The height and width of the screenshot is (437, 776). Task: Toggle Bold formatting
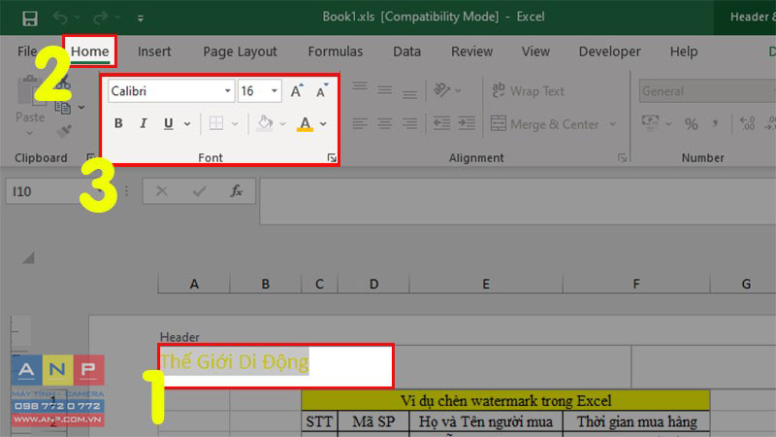pos(118,123)
